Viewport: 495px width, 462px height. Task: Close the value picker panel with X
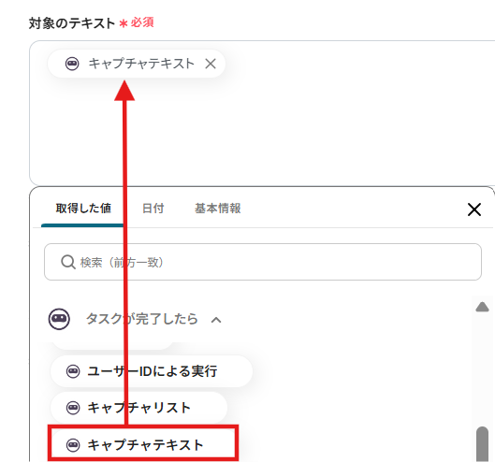point(473,209)
